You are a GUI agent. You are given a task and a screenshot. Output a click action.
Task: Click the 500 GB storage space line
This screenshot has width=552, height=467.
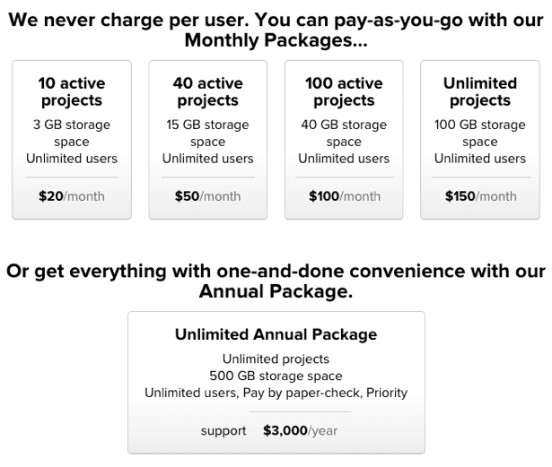click(x=276, y=376)
